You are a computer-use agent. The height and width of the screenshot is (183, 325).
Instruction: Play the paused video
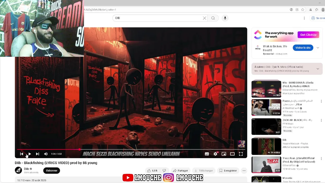(x=29, y=154)
